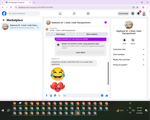Viewport: 150px width, 120px height.
Task: Open Windows Start menu
Action: click(x=3, y=110)
